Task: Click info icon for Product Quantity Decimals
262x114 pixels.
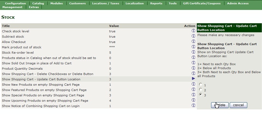Action: point(193,68)
